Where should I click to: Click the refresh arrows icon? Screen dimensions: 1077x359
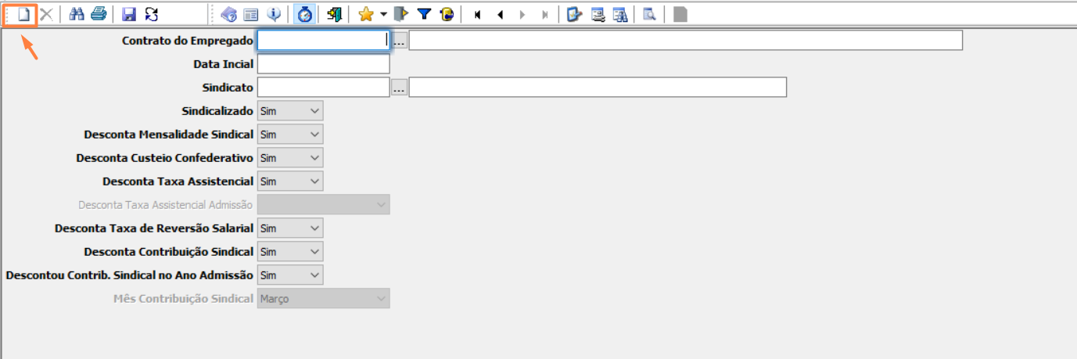pos(151,14)
